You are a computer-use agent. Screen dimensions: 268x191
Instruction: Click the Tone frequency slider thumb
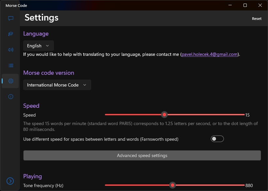(173, 185)
